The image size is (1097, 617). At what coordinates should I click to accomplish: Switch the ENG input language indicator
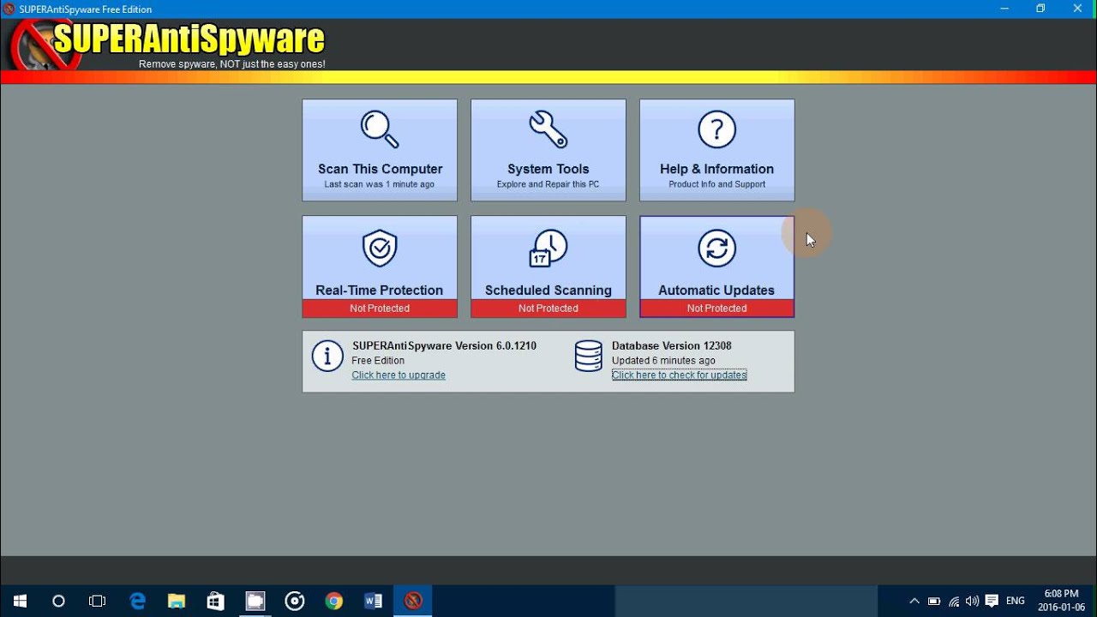(1016, 602)
